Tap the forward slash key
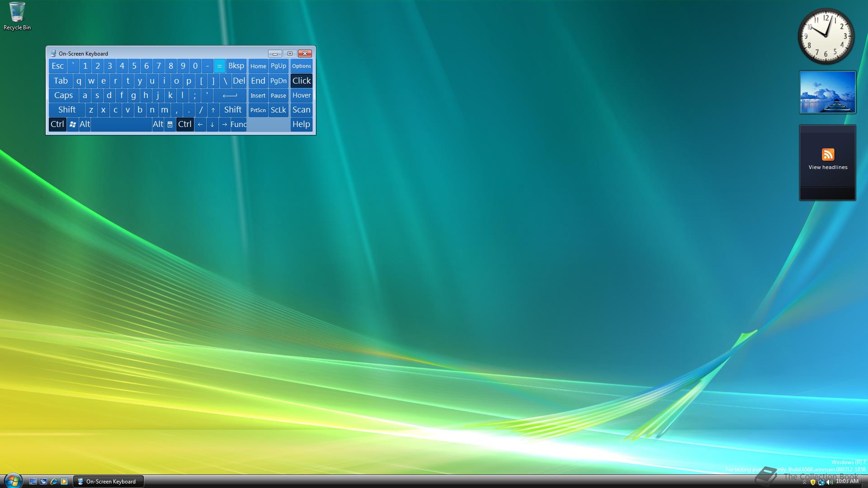The width and height of the screenshot is (868, 488). [201, 110]
